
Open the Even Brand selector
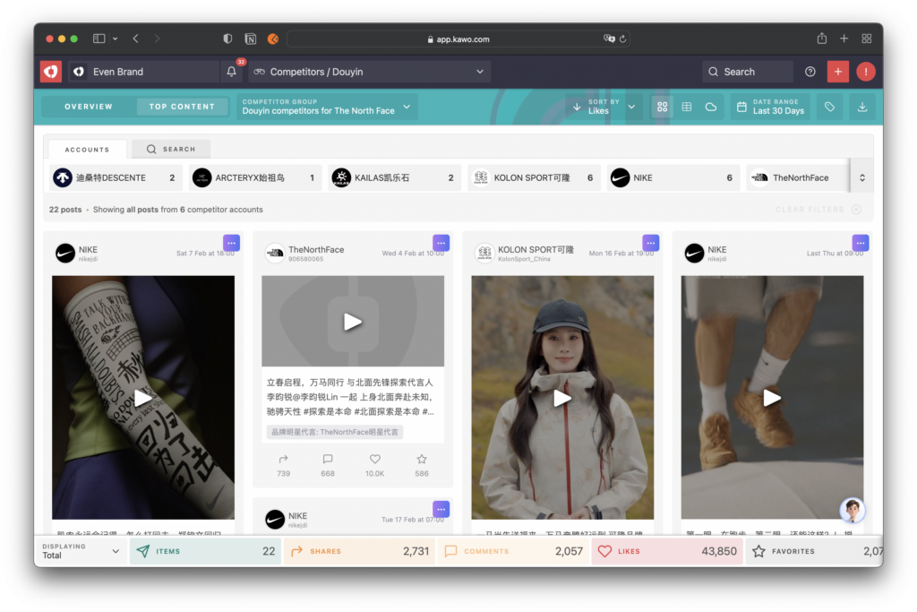pos(143,72)
